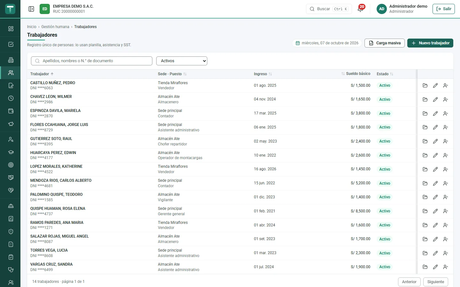Open the building icon in sidebar
Image resolution: width=460 pixels, height=287 pixels.
pos(11,60)
